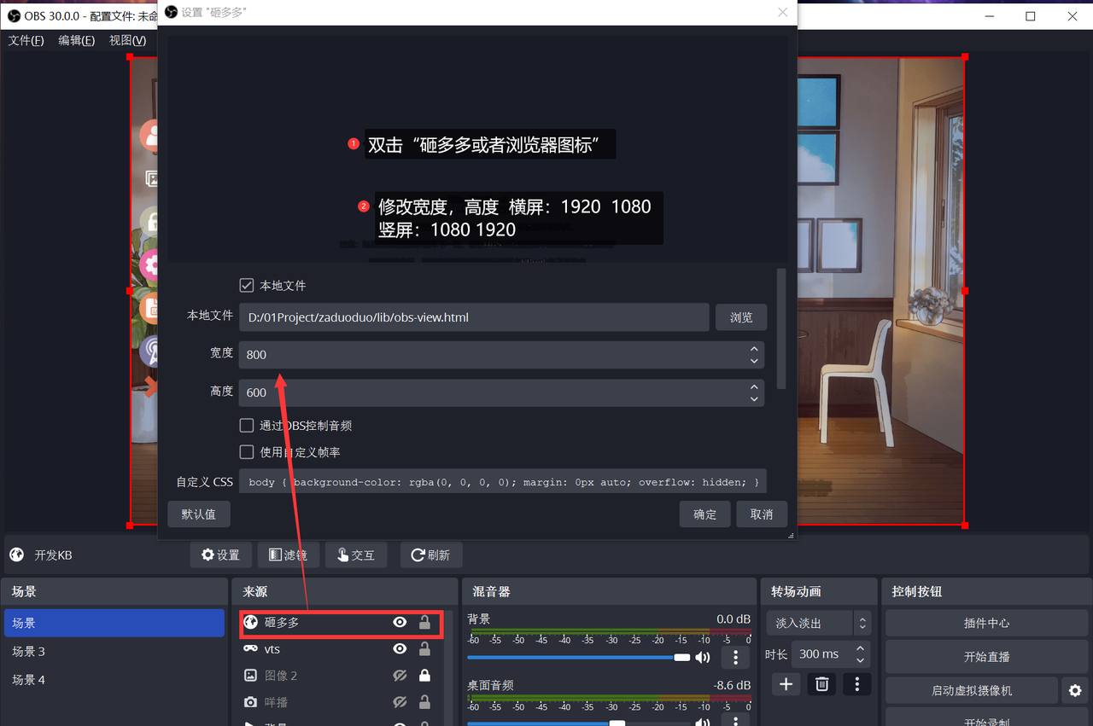Increase 宽度 with the up arrow
Viewport: 1093px width, 726px height.
[754, 348]
